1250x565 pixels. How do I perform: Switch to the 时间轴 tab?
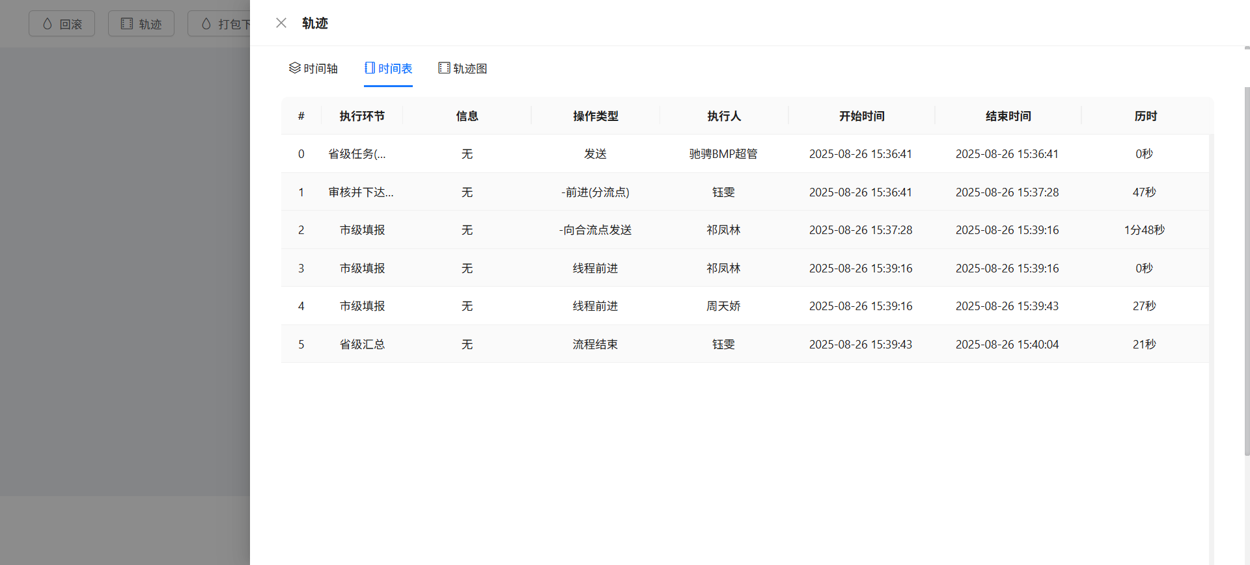pos(313,68)
